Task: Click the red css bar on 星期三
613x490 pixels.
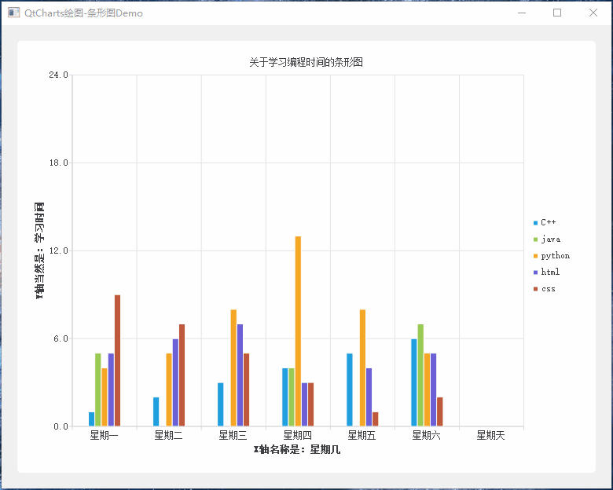Action: point(246,389)
